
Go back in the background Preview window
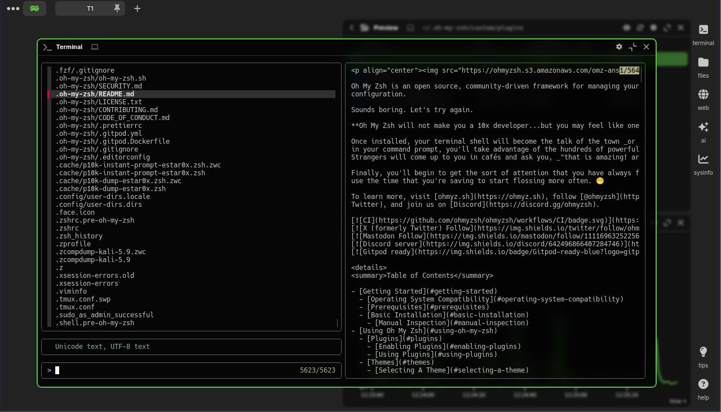[x=352, y=27]
